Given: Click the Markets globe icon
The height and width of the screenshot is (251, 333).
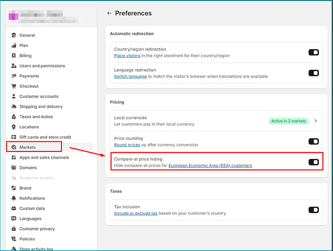Looking at the screenshot, I should [x=14, y=147].
